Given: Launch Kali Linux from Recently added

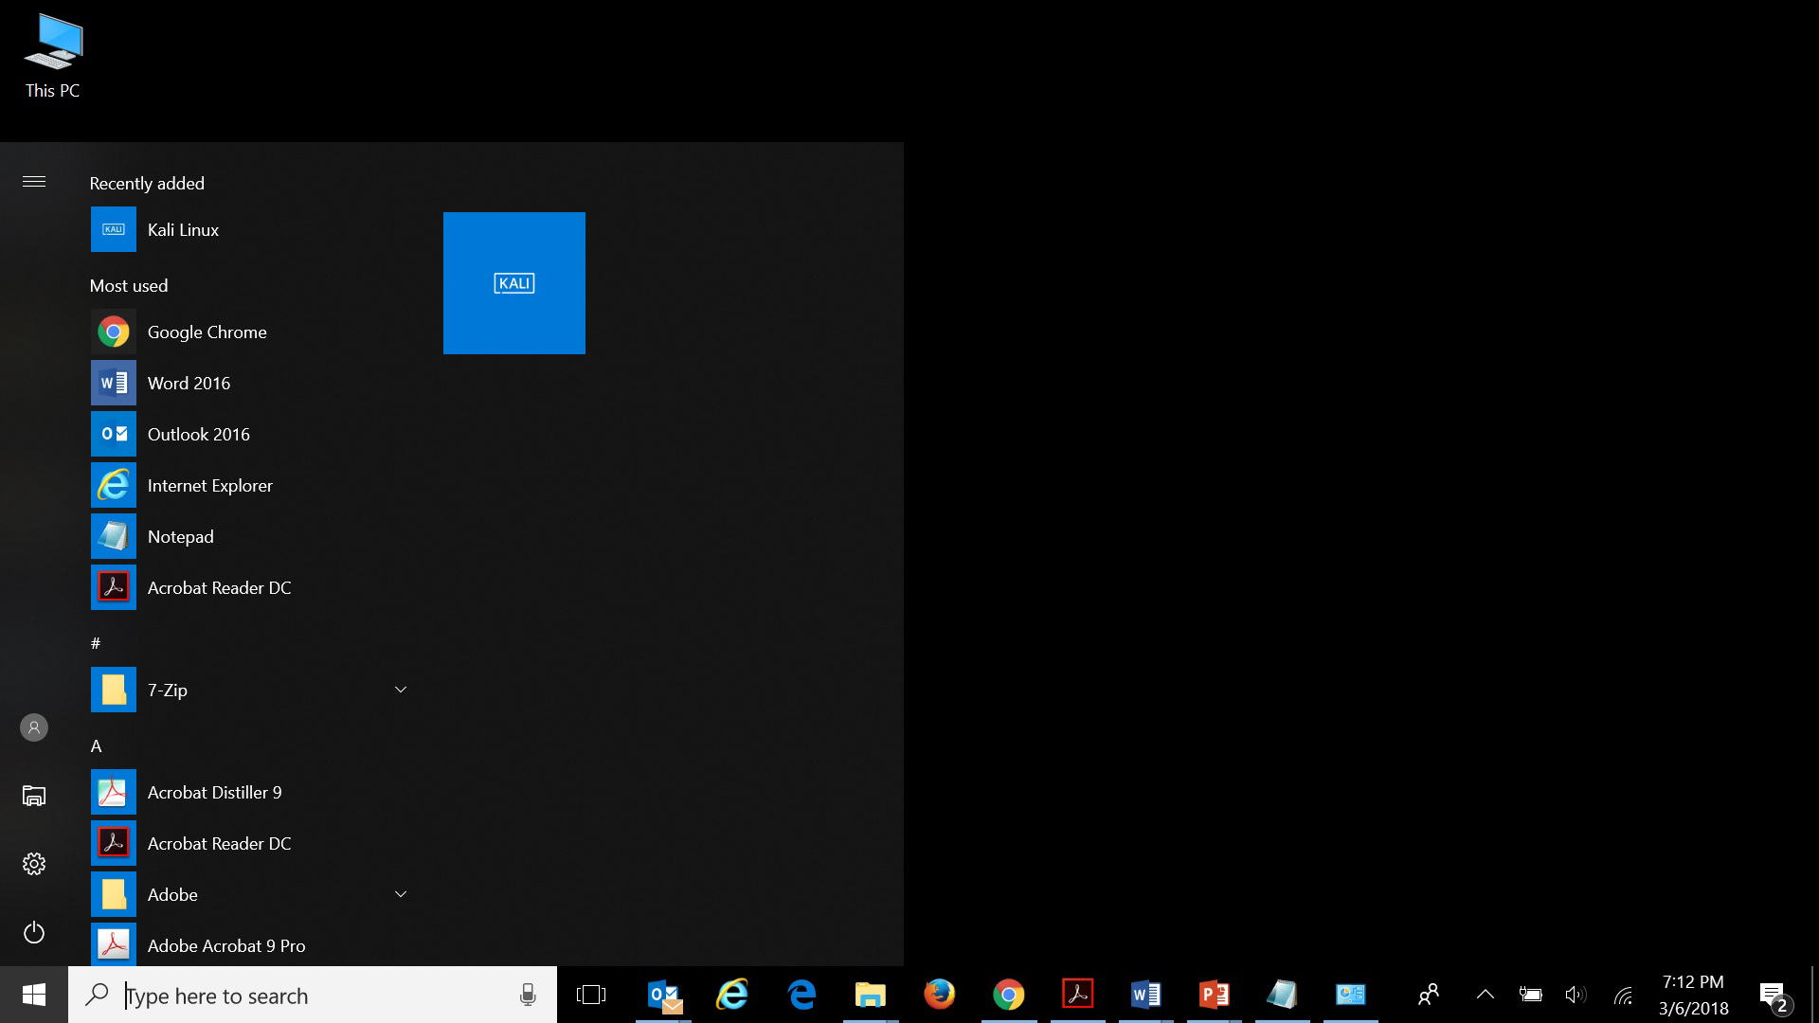Looking at the screenshot, I should (x=251, y=229).
